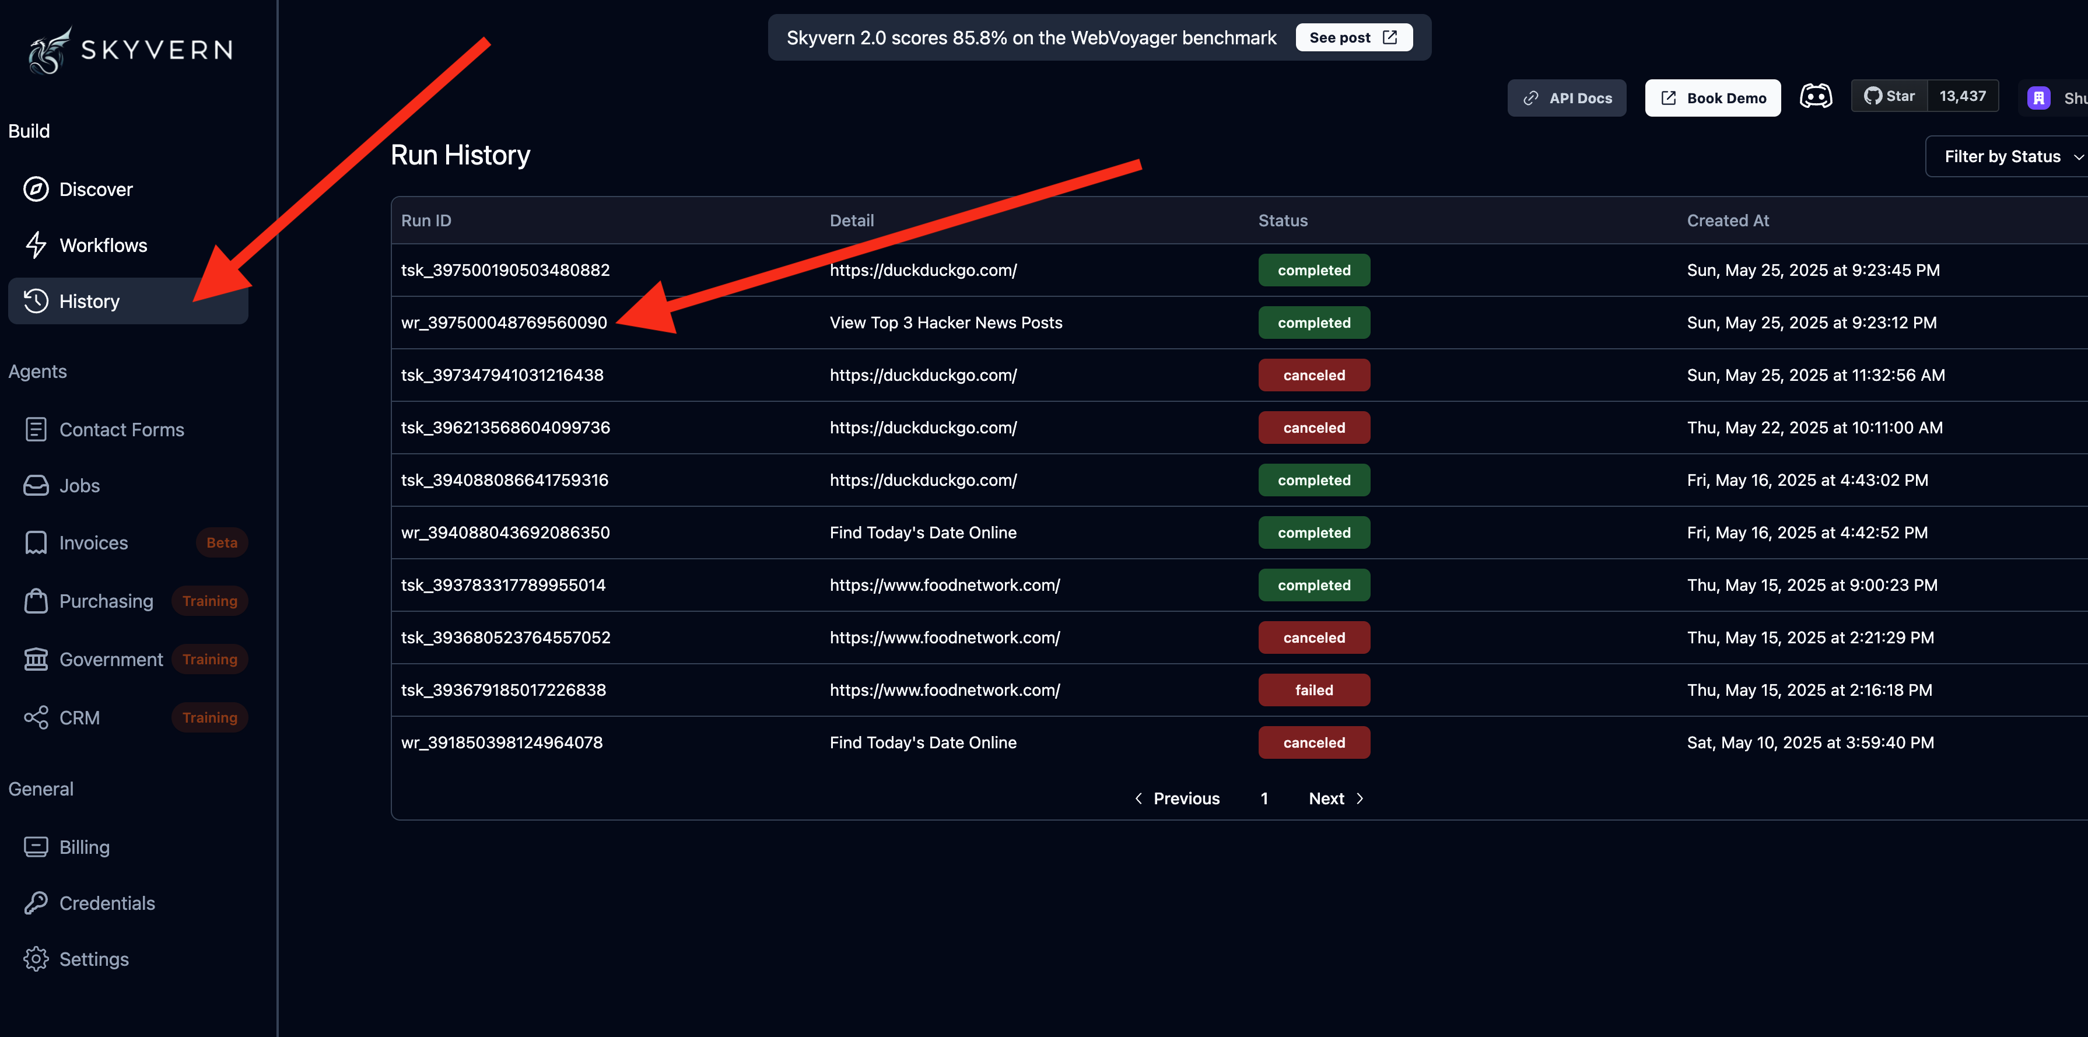Click the GitHub Star button
Image resolution: width=2088 pixels, height=1037 pixels.
[1889, 96]
